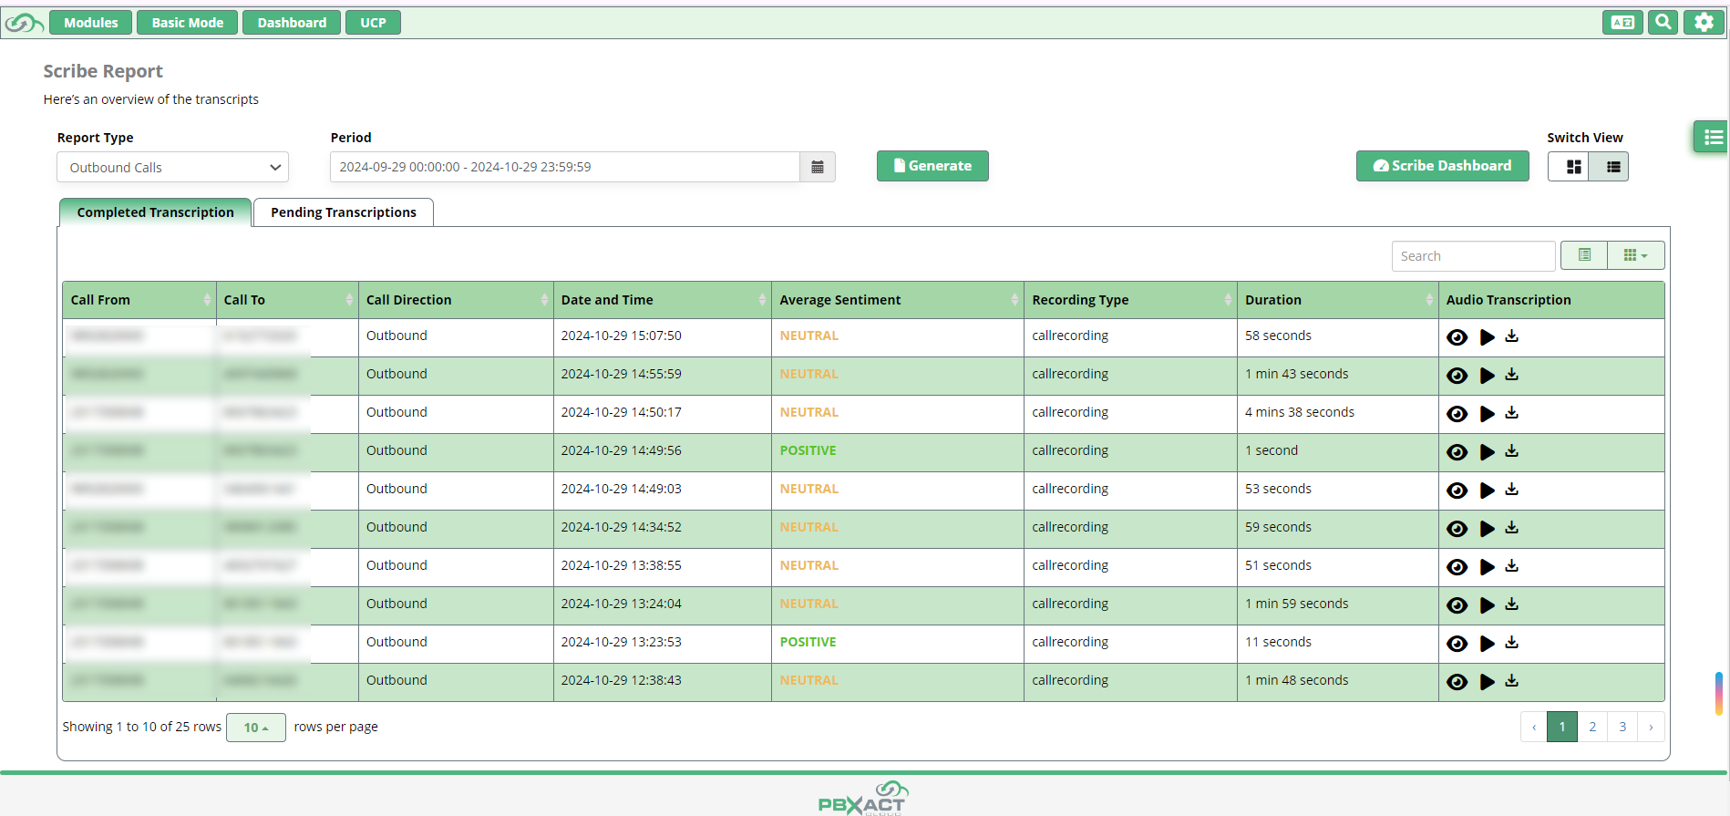Open the rows per page dropdown
Screen dimensions: 1730x816
(x=255, y=728)
